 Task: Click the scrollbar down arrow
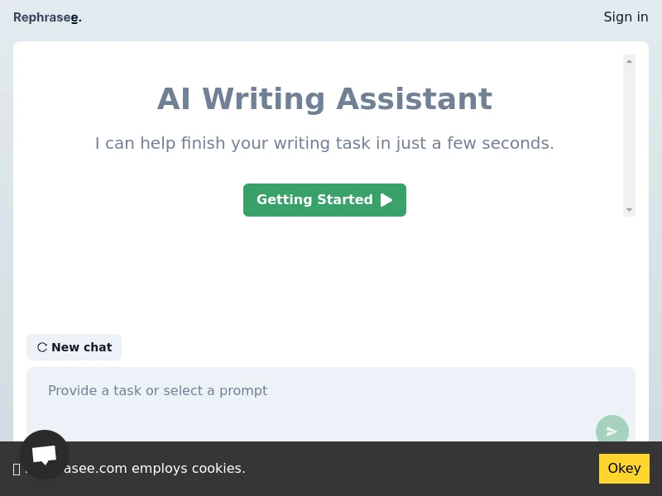[630, 210]
